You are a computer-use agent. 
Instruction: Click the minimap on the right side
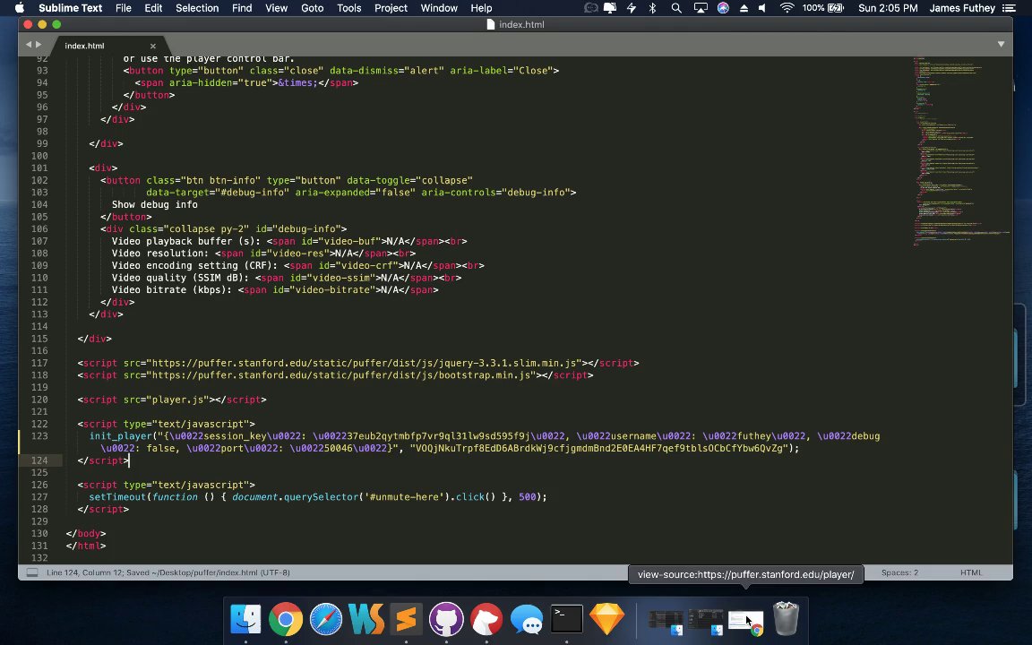(961, 151)
